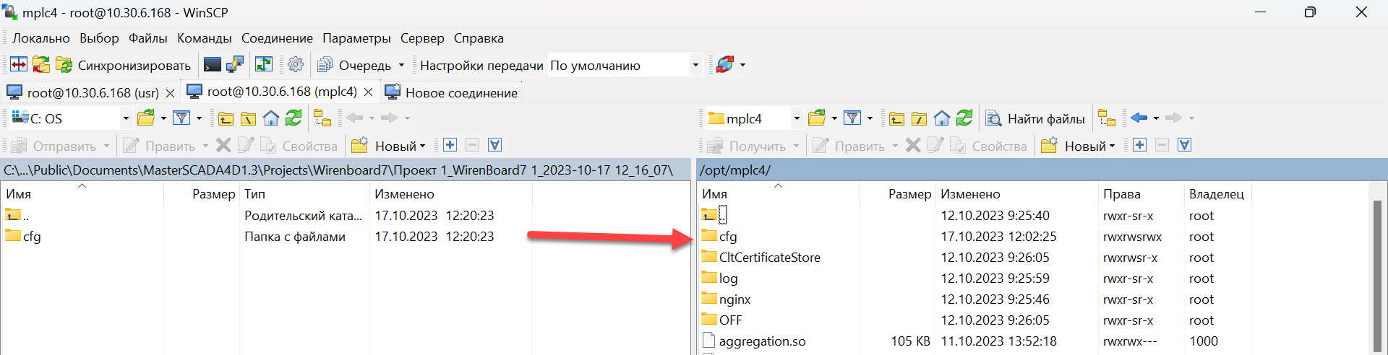Image resolution: width=1388 pixels, height=355 pixels.
Task: Open the По умолчанию transfer settings combo
Action: tap(625, 65)
